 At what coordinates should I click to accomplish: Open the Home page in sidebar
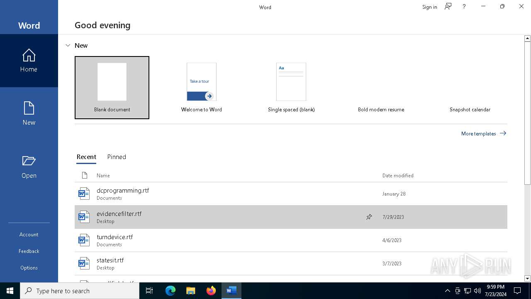click(x=29, y=61)
